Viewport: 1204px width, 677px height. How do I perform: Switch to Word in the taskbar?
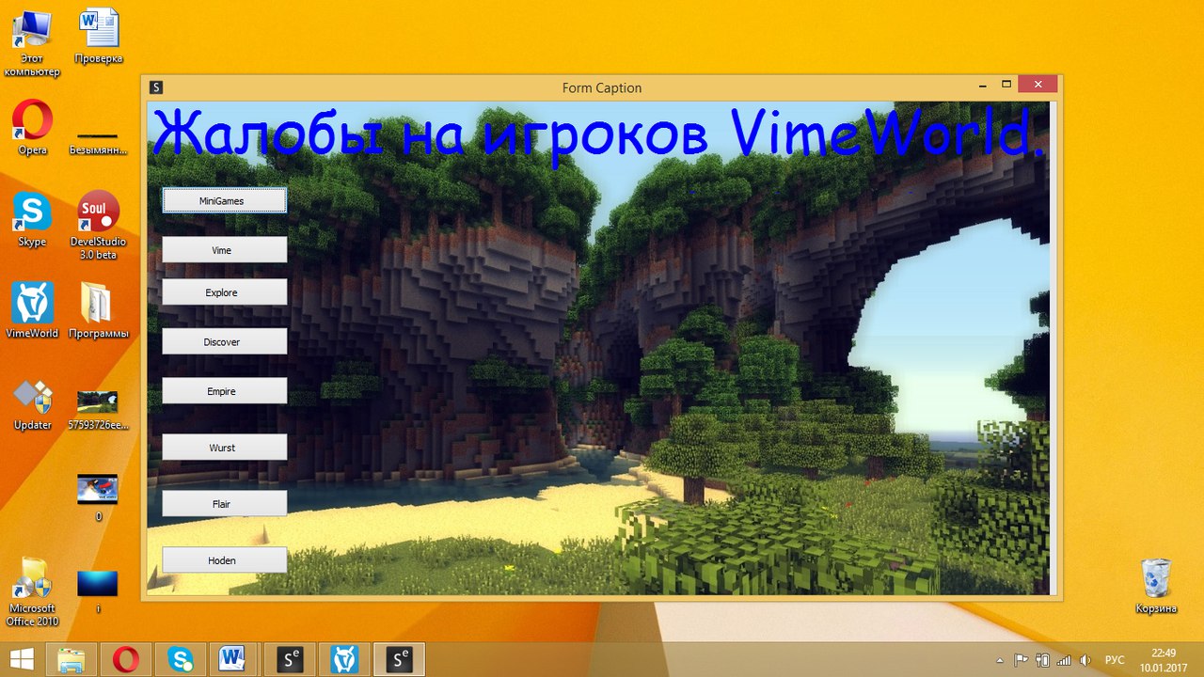[x=234, y=660]
